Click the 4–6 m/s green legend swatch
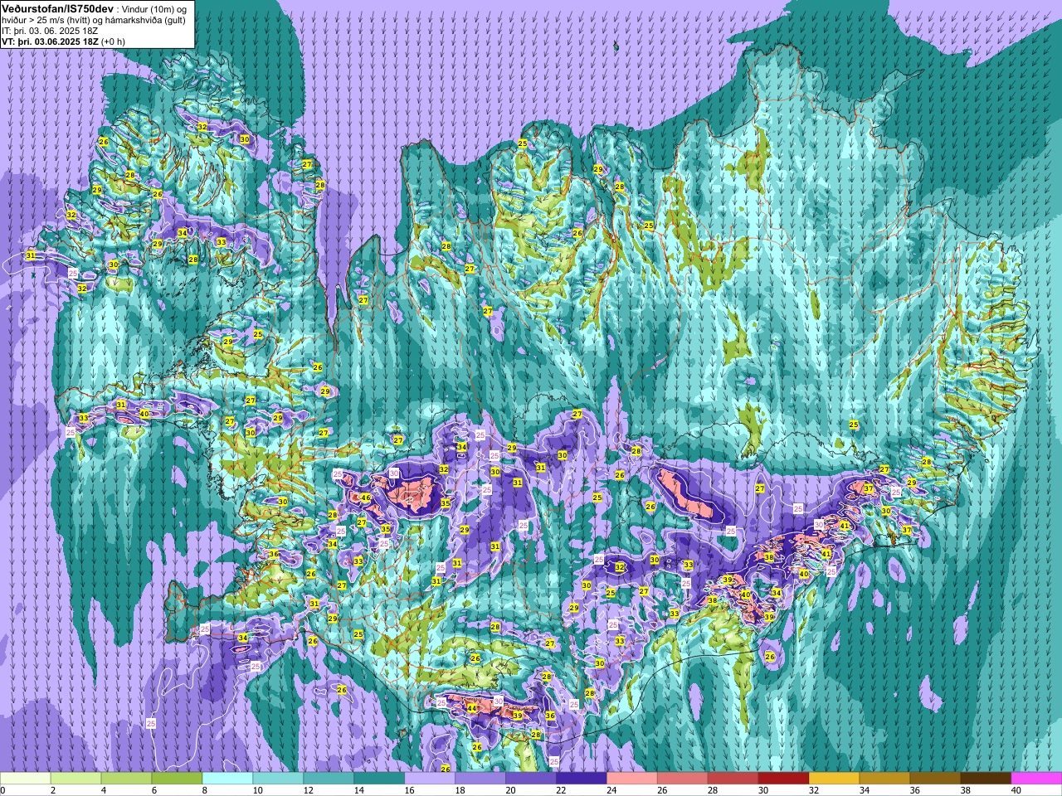The height and width of the screenshot is (796, 1062). point(127,779)
